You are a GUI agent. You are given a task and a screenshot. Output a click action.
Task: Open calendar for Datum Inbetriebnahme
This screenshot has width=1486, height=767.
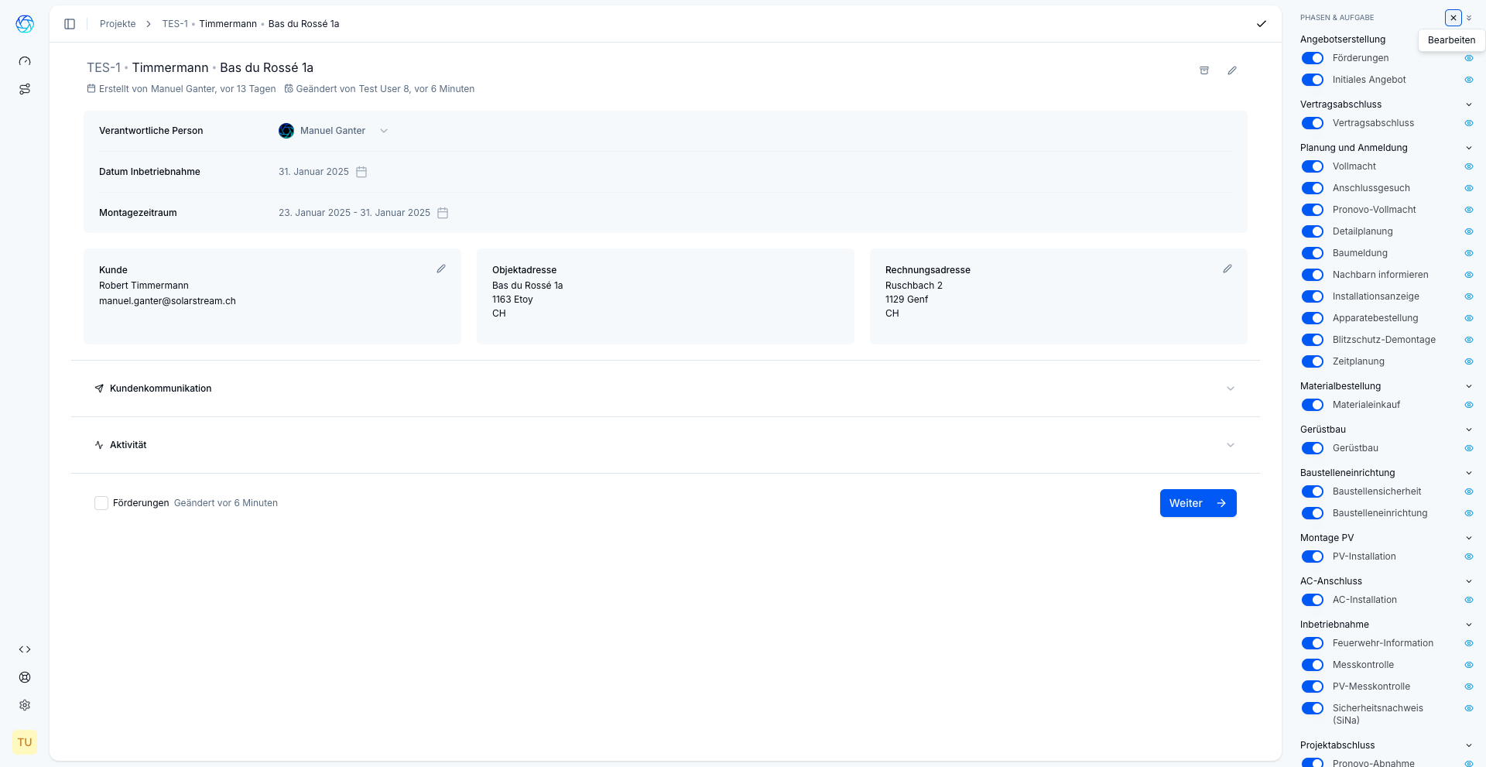coord(361,172)
